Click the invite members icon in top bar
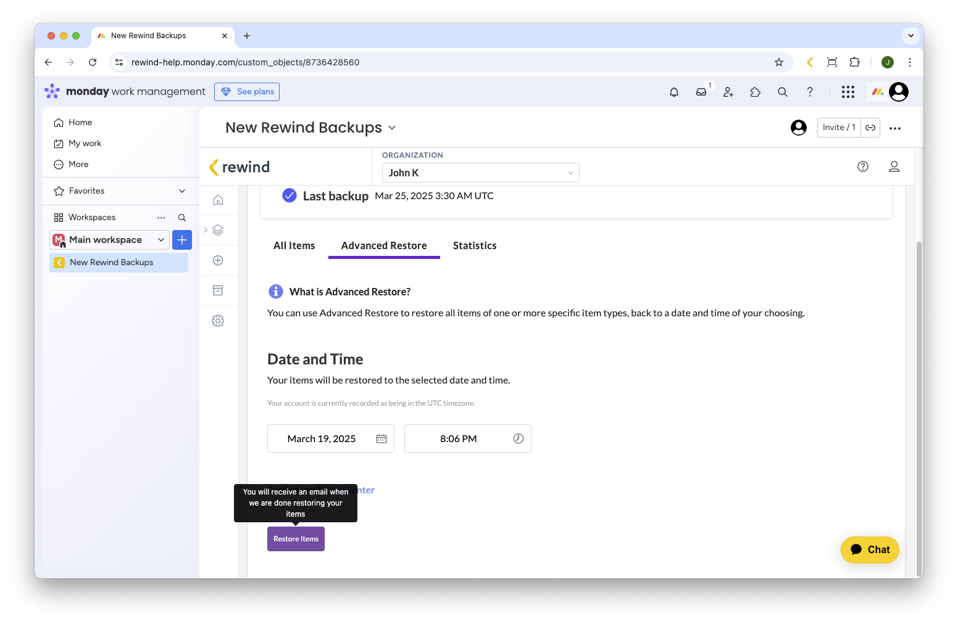 pyautogui.click(x=728, y=92)
